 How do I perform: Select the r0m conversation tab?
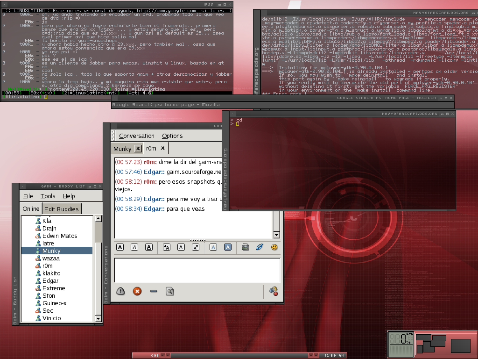point(151,148)
